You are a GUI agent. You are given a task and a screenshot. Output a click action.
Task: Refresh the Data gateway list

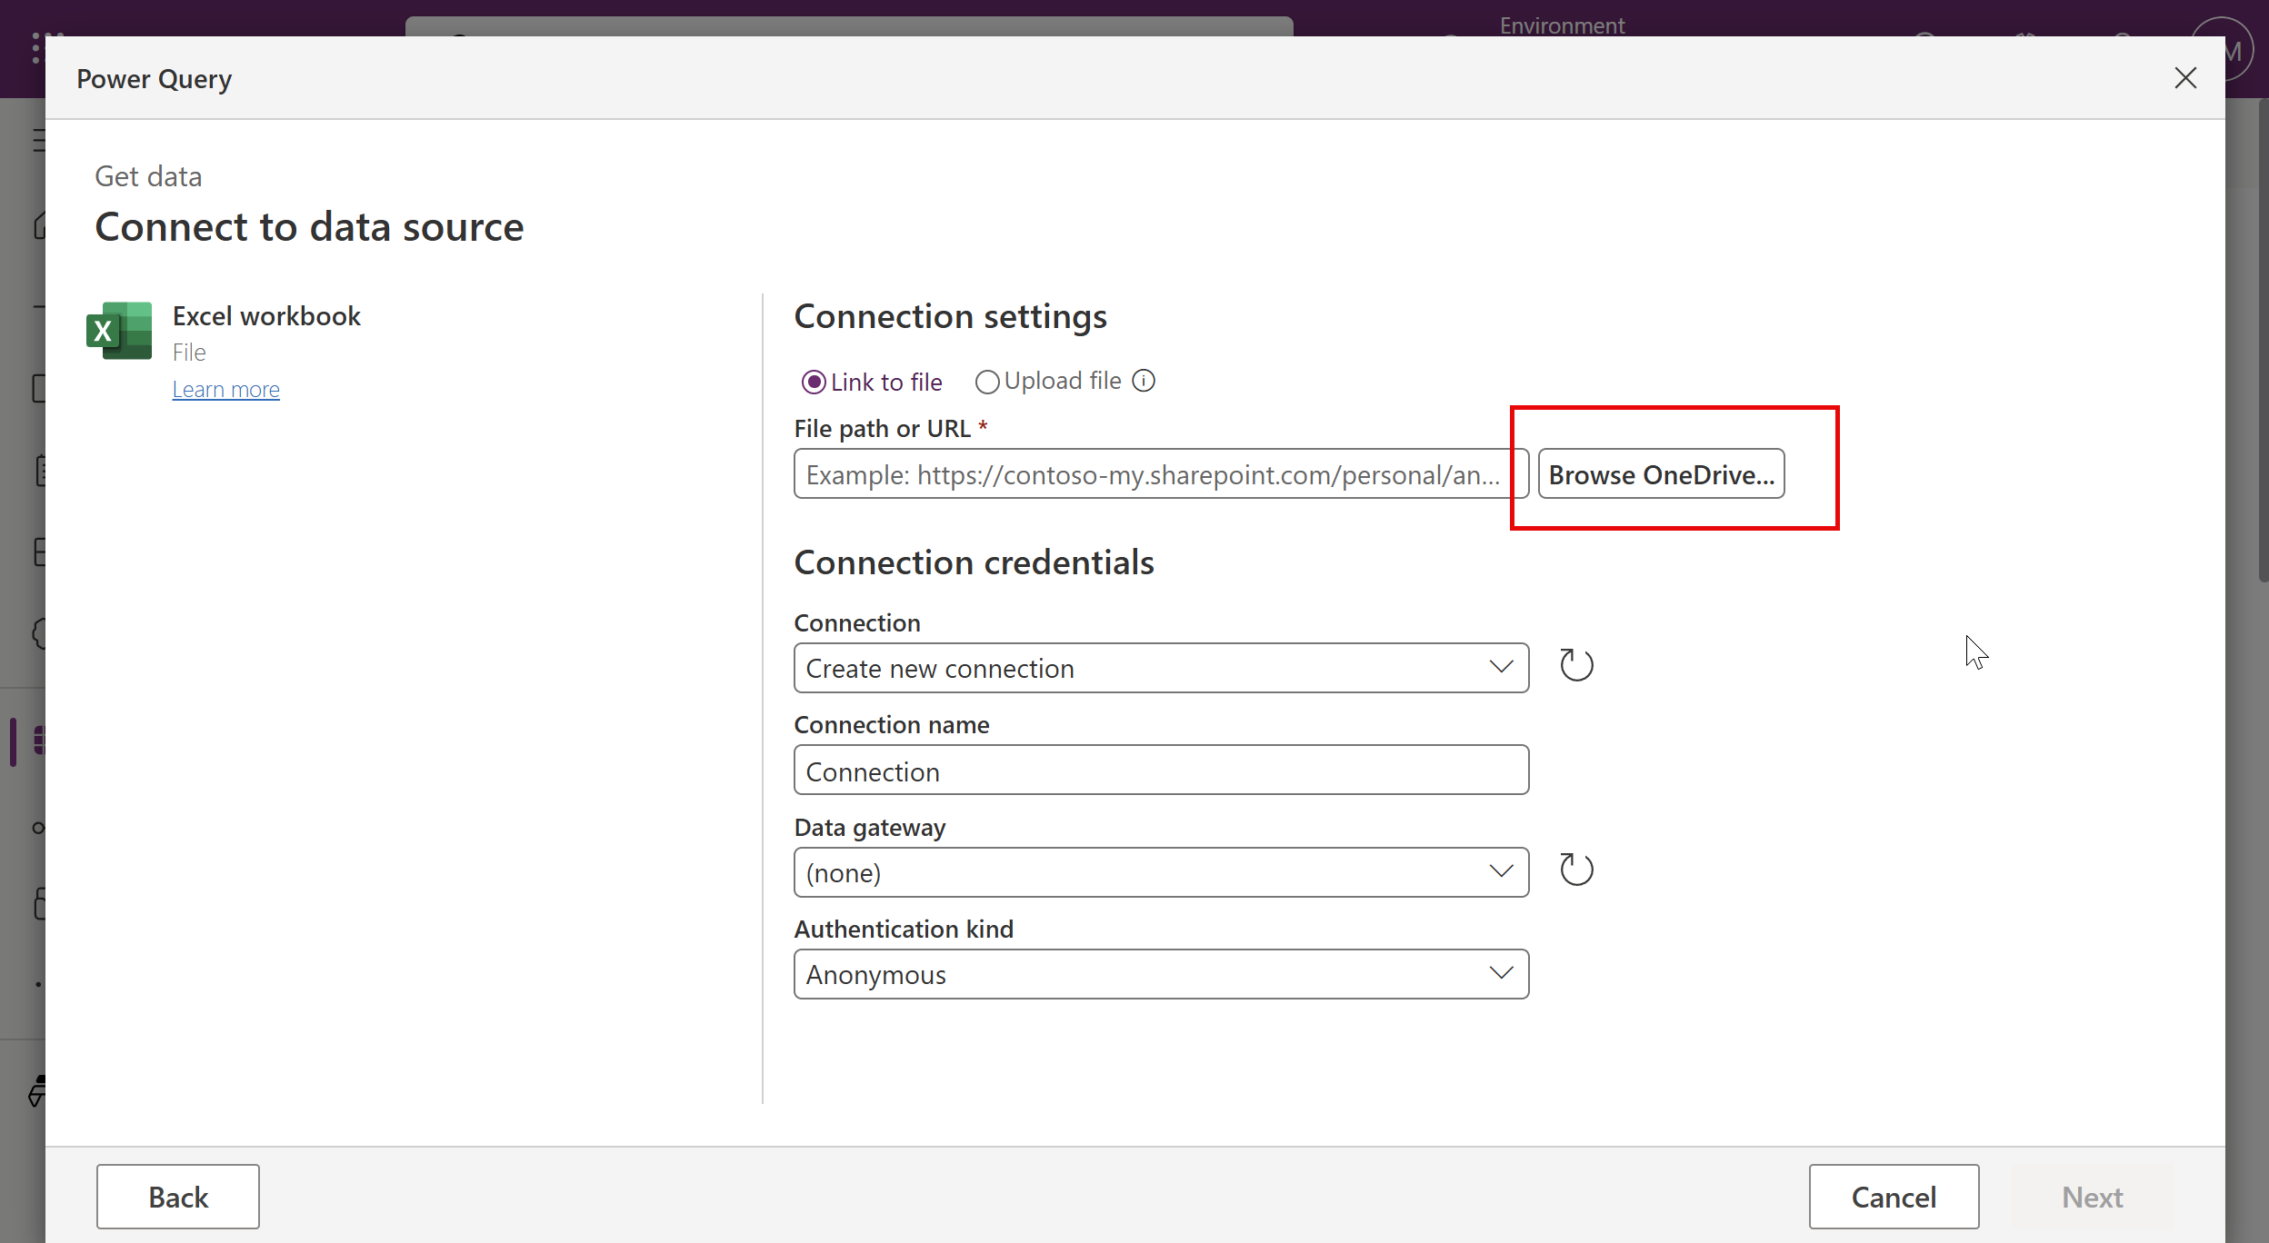(1576, 870)
